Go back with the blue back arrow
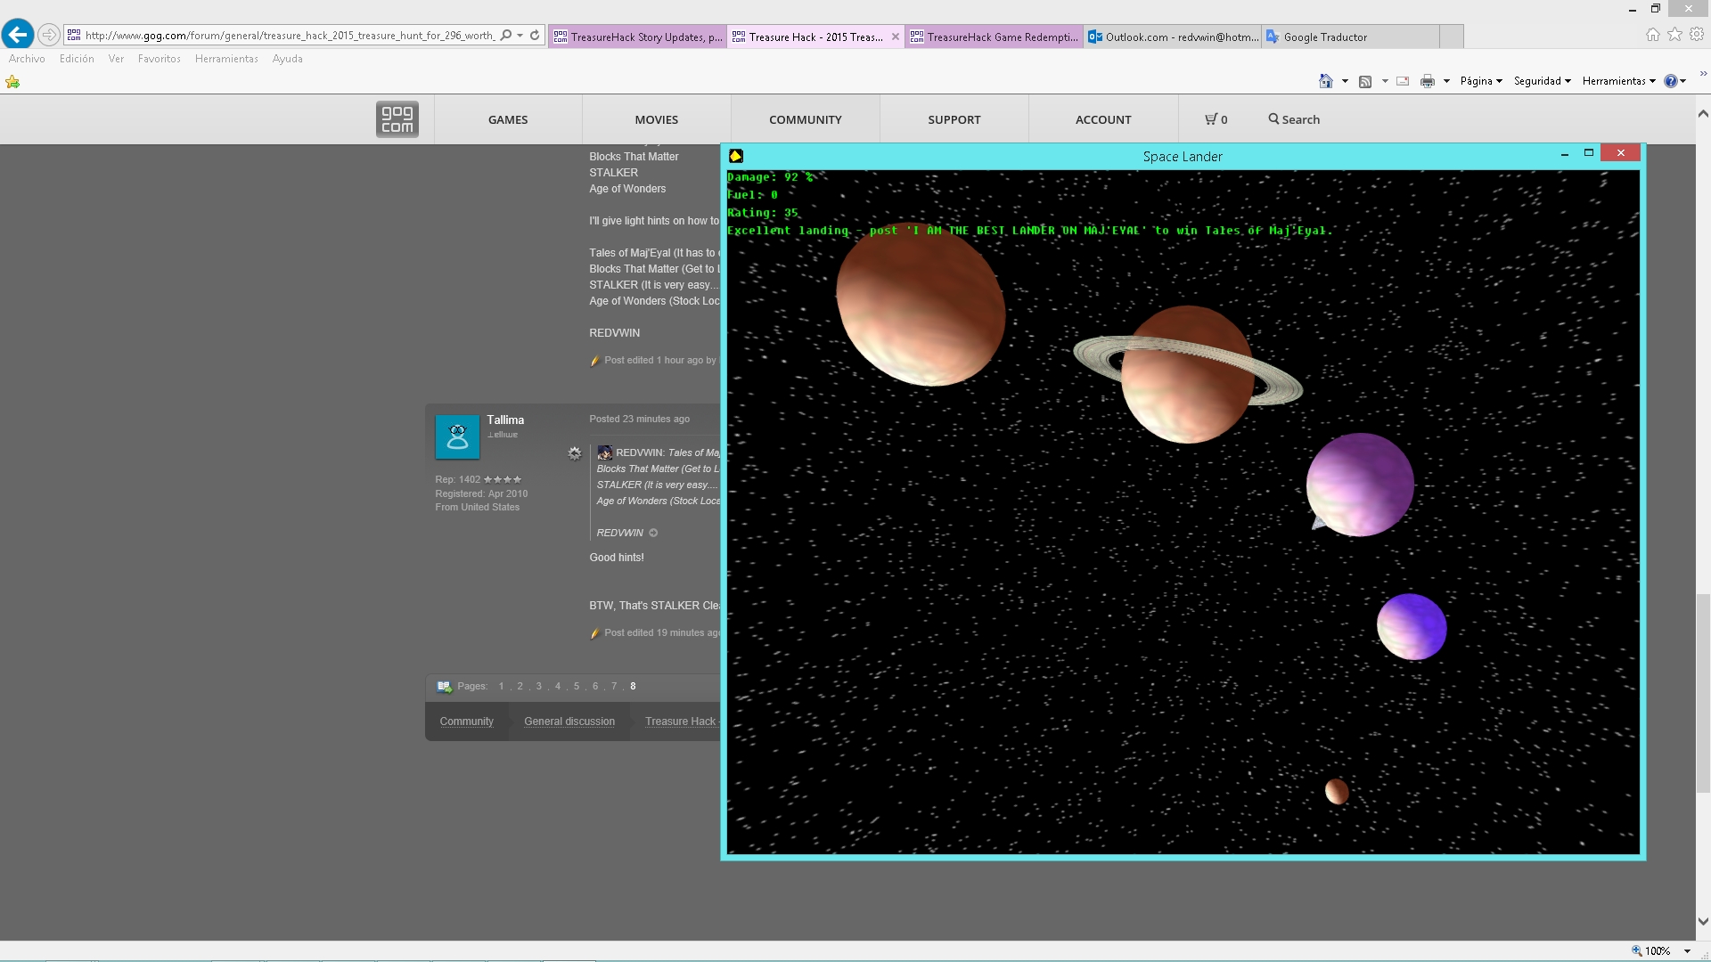Screen dimensions: 1711x962 tap(18, 35)
